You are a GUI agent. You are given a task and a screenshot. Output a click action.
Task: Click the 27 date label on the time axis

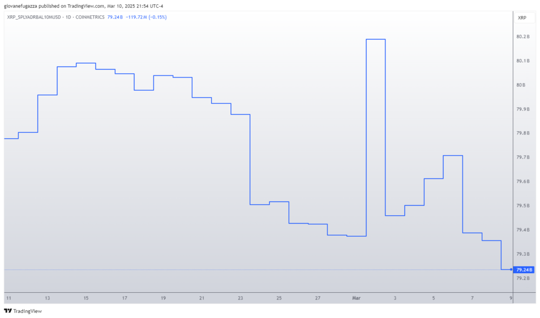tap(317, 298)
